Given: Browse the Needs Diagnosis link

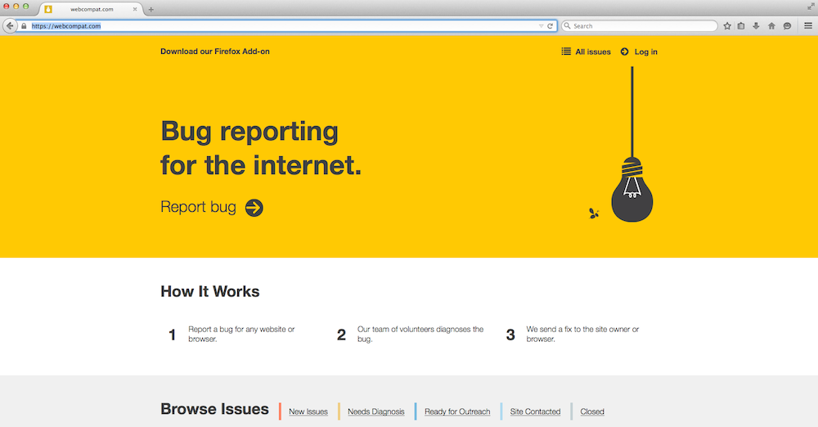Looking at the screenshot, I should click(376, 411).
